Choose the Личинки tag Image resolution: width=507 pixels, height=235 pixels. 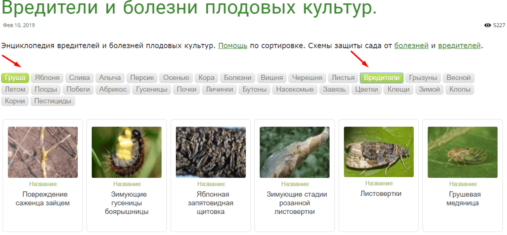tap(219, 89)
